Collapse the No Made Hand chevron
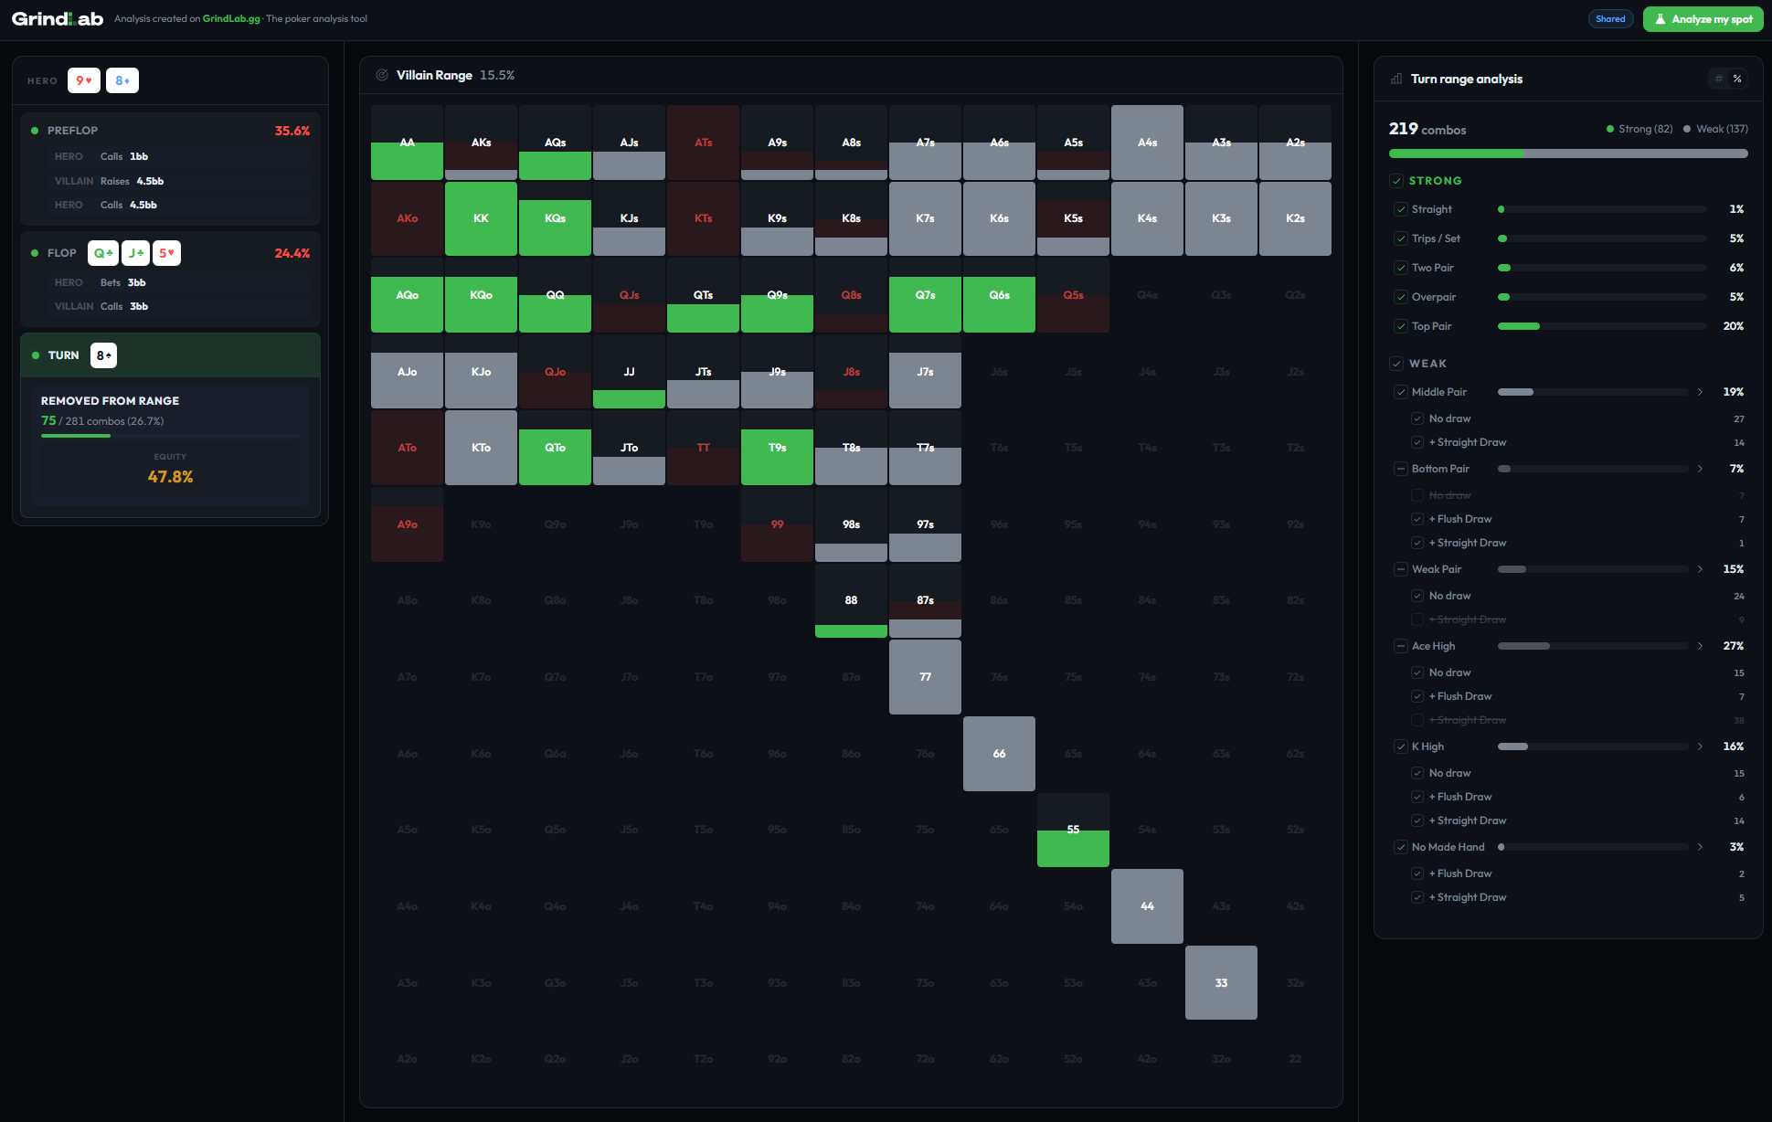This screenshot has width=1772, height=1122. coord(1700,847)
